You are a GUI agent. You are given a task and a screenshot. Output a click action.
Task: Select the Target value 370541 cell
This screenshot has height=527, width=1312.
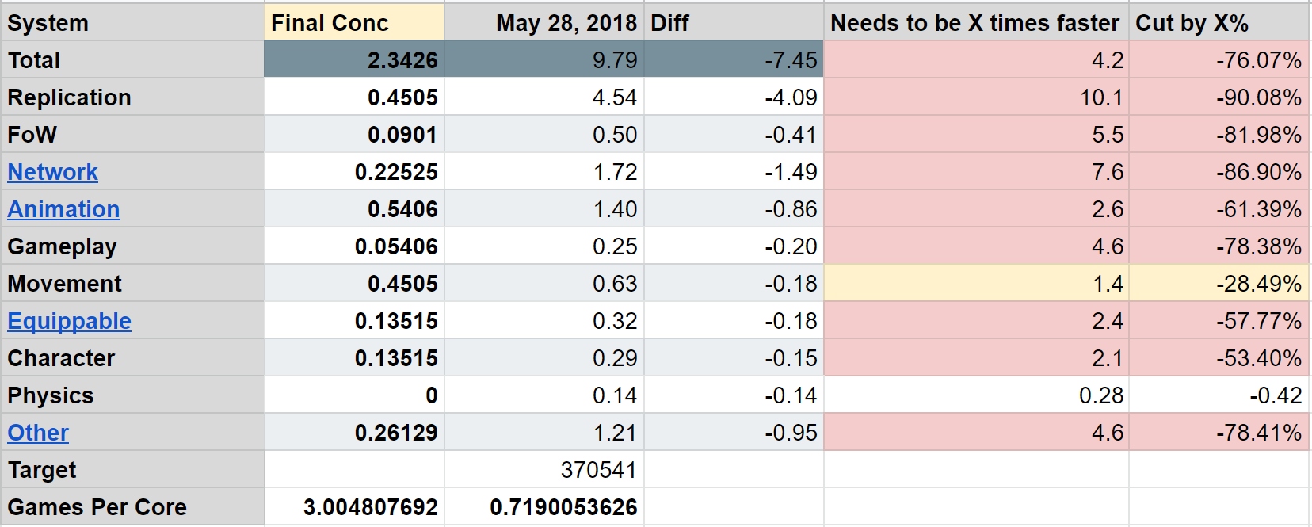tap(543, 470)
